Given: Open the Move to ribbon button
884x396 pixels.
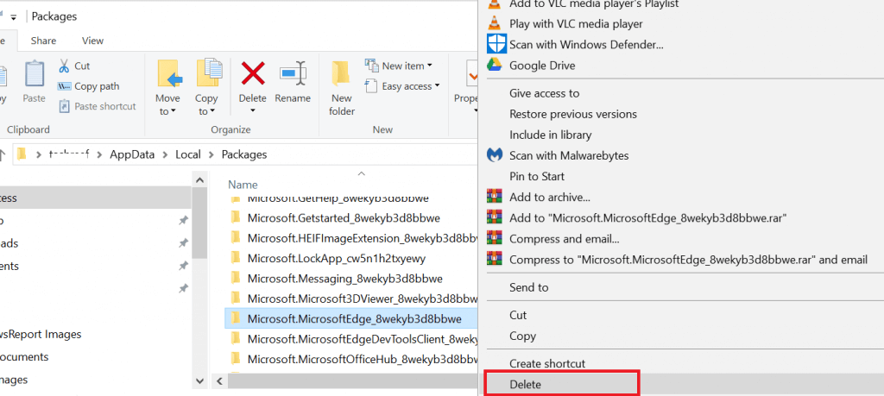Looking at the screenshot, I should [x=168, y=87].
